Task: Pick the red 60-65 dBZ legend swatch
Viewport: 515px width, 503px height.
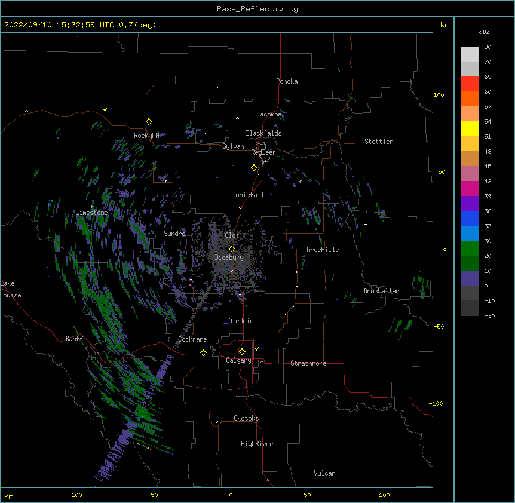Action: click(470, 84)
